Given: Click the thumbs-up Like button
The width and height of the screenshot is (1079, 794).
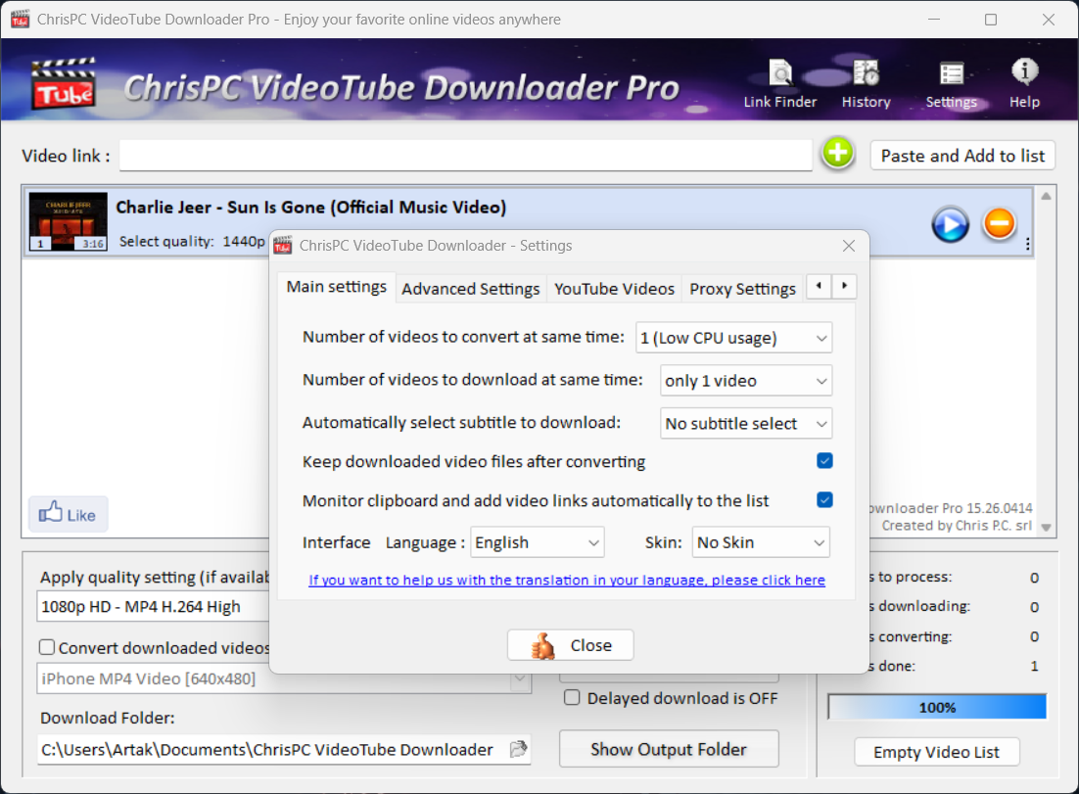Looking at the screenshot, I should pos(69,514).
